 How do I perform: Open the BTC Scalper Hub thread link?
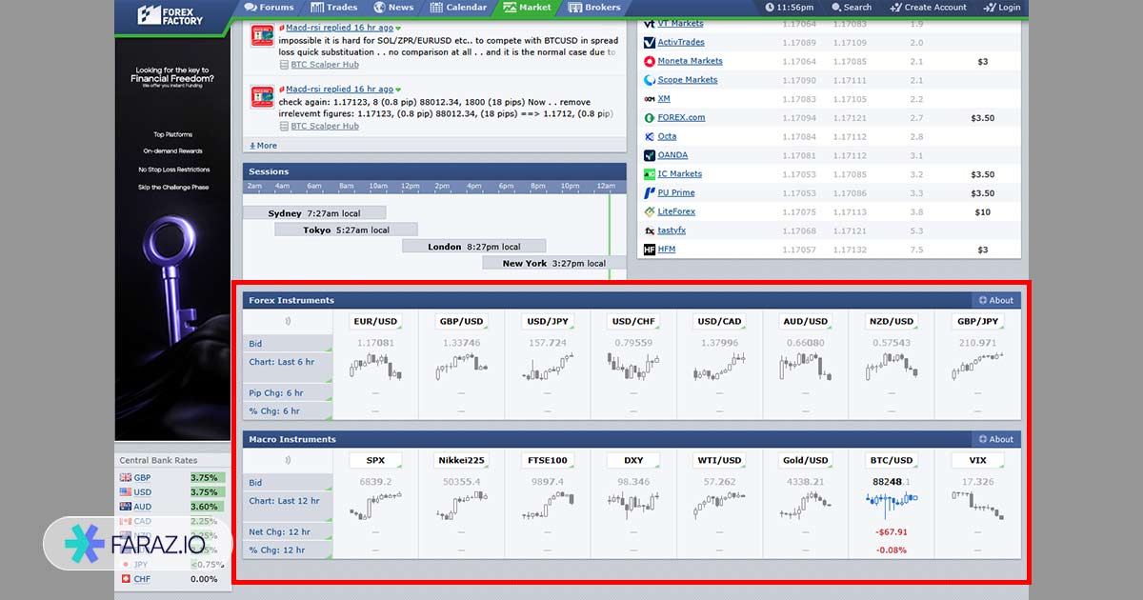click(x=324, y=66)
